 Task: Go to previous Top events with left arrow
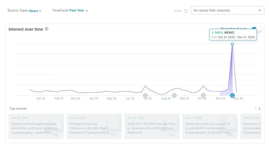pyautogui.click(x=255, y=109)
